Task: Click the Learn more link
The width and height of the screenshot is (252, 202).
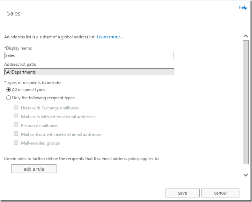Action: click(x=109, y=37)
